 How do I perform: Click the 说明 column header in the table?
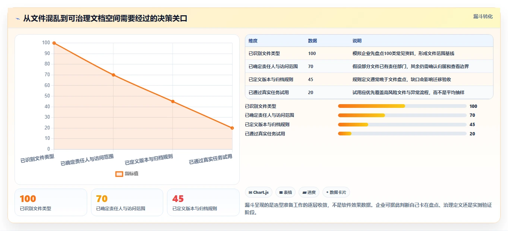coord(357,41)
